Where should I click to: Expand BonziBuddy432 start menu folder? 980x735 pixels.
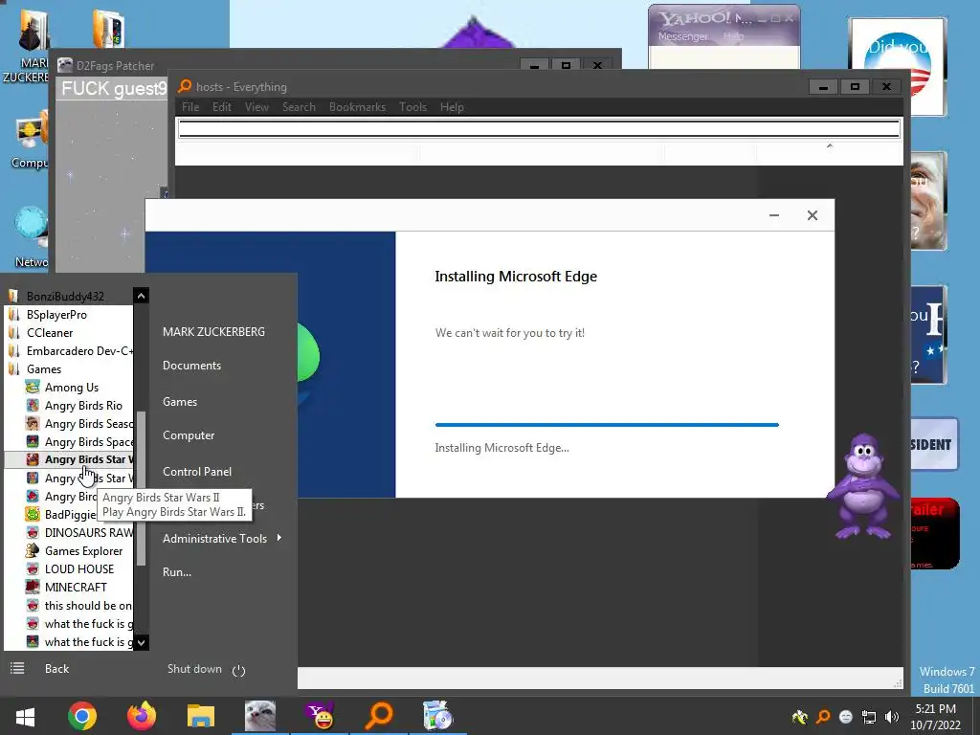coord(65,297)
